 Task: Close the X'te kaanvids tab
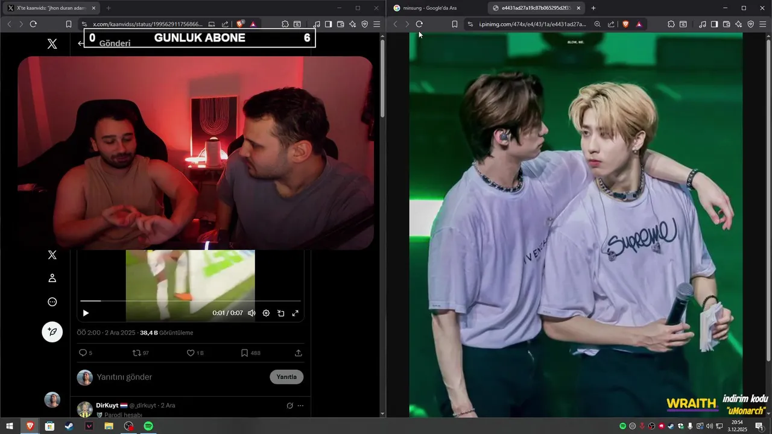click(93, 8)
